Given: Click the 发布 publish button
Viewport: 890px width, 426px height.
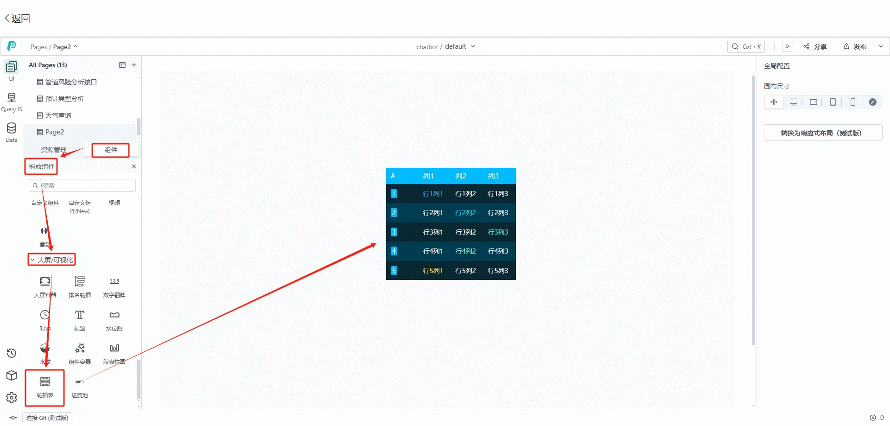Looking at the screenshot, I should click(x=855, y=47).
